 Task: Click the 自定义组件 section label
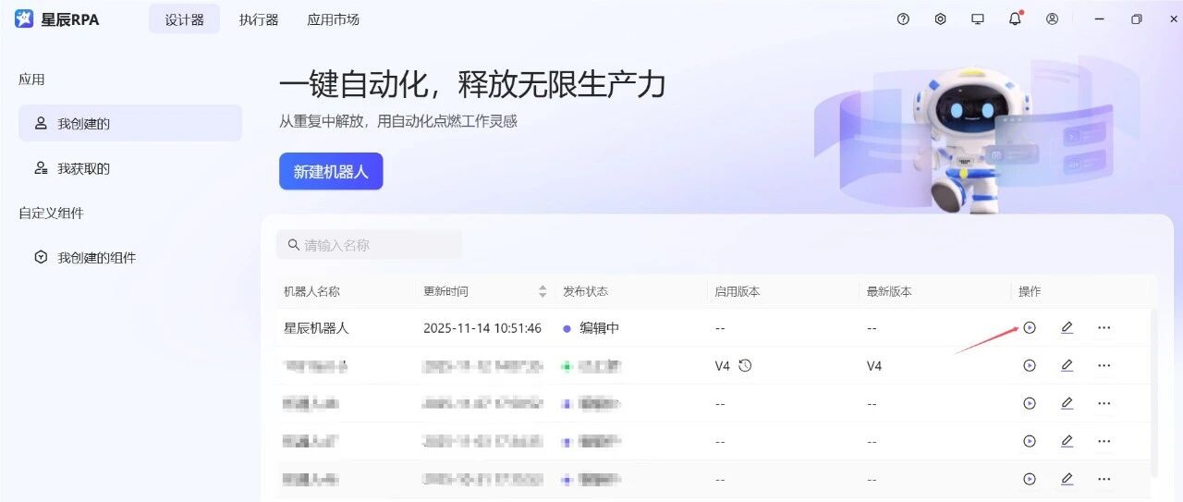tap(51, 213)
